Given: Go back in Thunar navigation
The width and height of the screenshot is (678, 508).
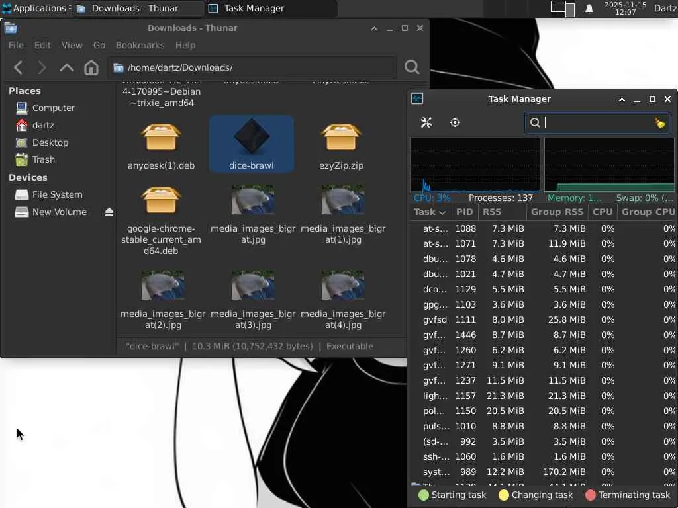Looking at the screenshot, I should point(18,67).
